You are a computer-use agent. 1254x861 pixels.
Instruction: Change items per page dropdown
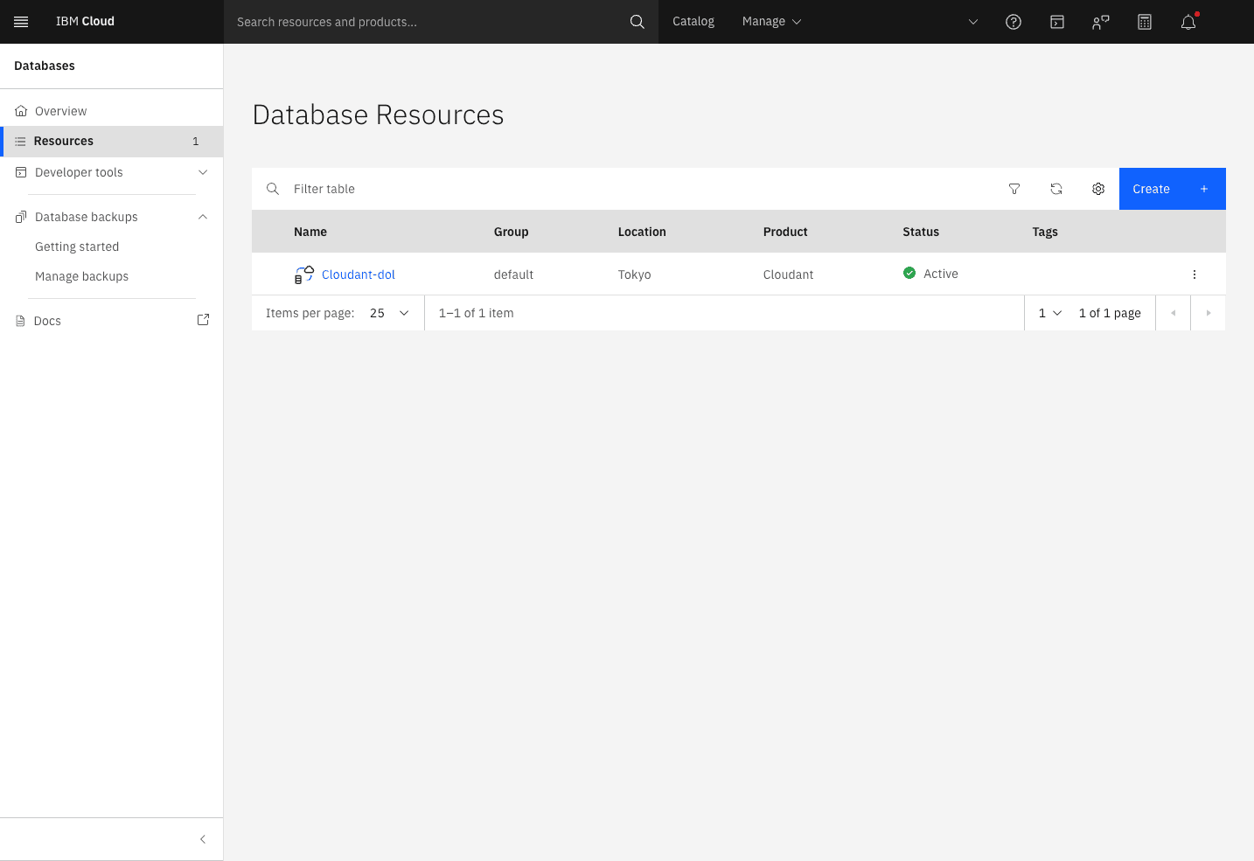[x=390, y=313]
